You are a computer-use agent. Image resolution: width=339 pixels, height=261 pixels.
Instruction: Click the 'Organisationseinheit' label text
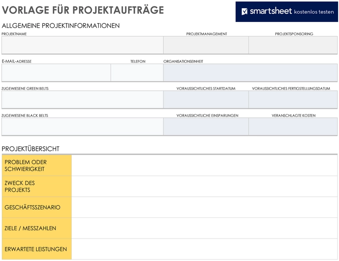click(x=183, y=61)
